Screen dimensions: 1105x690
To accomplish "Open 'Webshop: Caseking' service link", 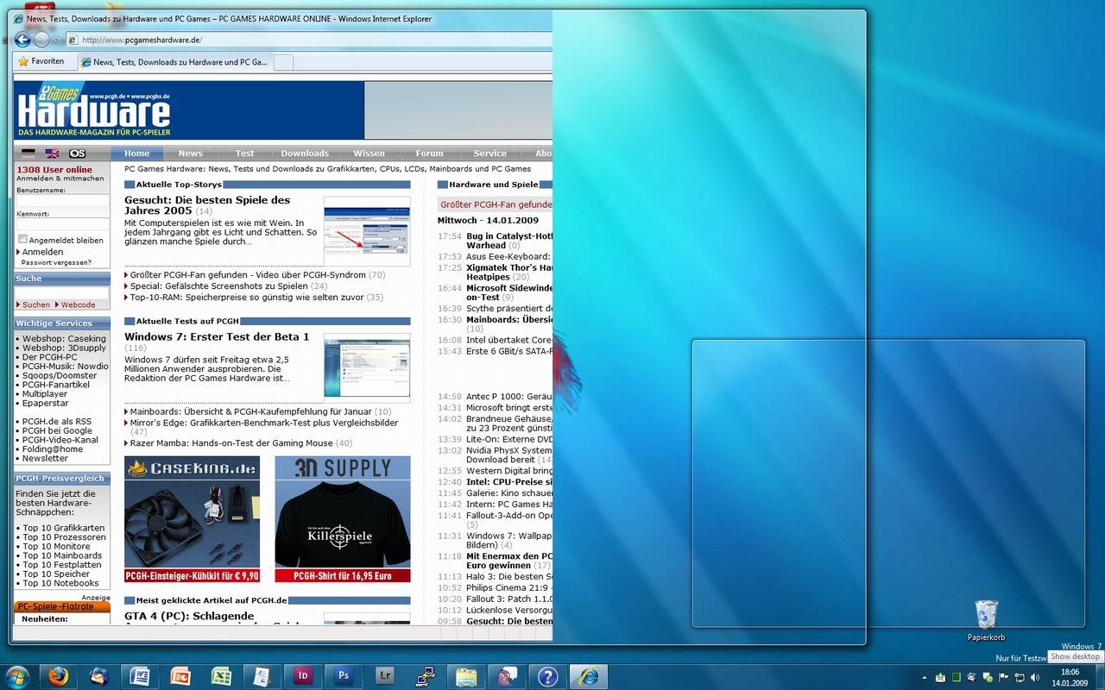I will [64, 338].
